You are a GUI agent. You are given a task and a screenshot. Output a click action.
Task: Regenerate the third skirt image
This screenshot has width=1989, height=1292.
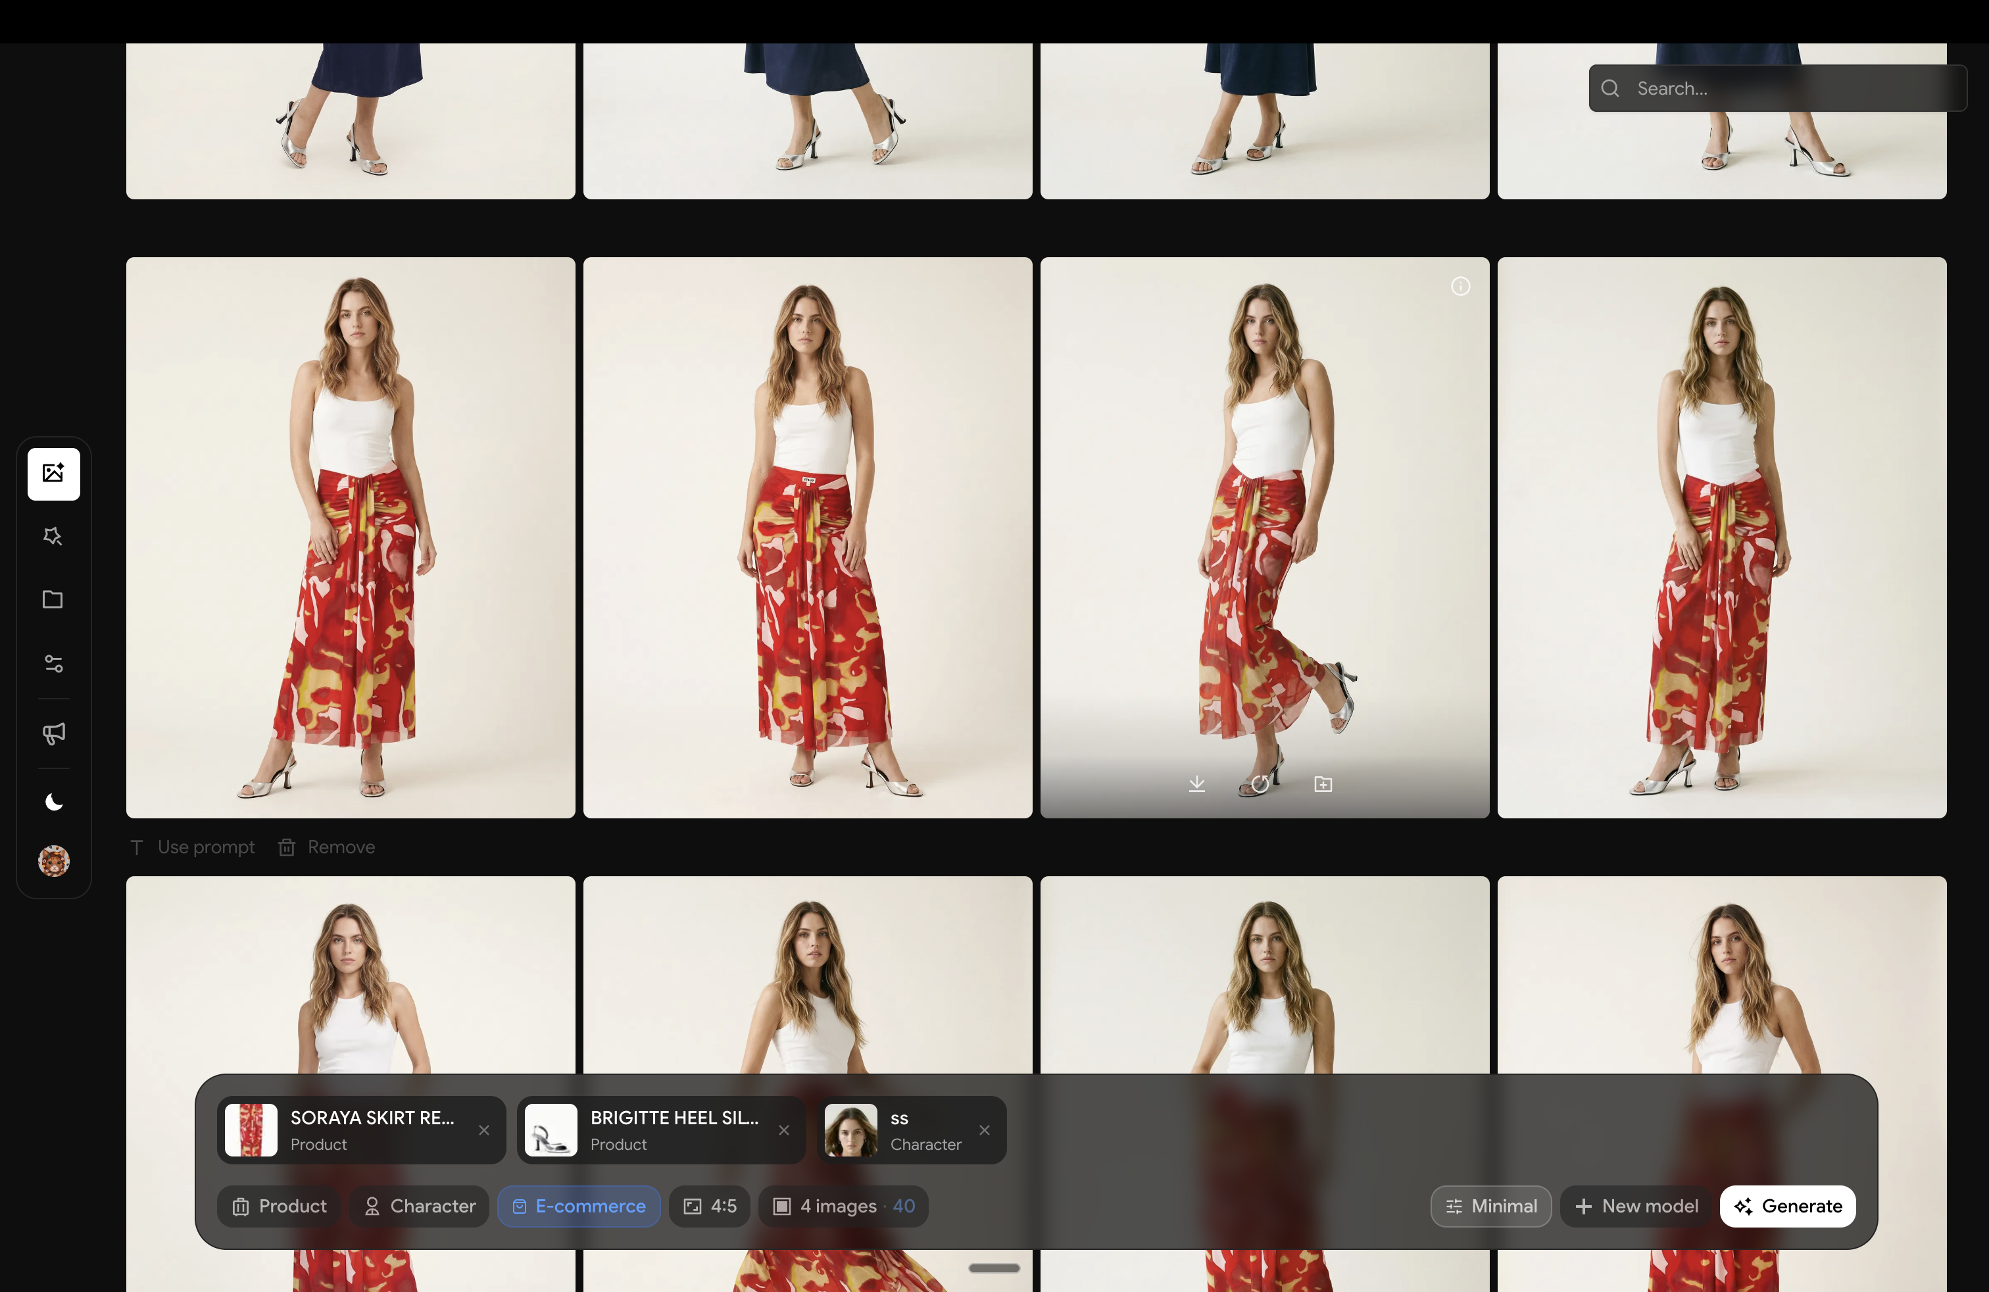(1260, 784)
